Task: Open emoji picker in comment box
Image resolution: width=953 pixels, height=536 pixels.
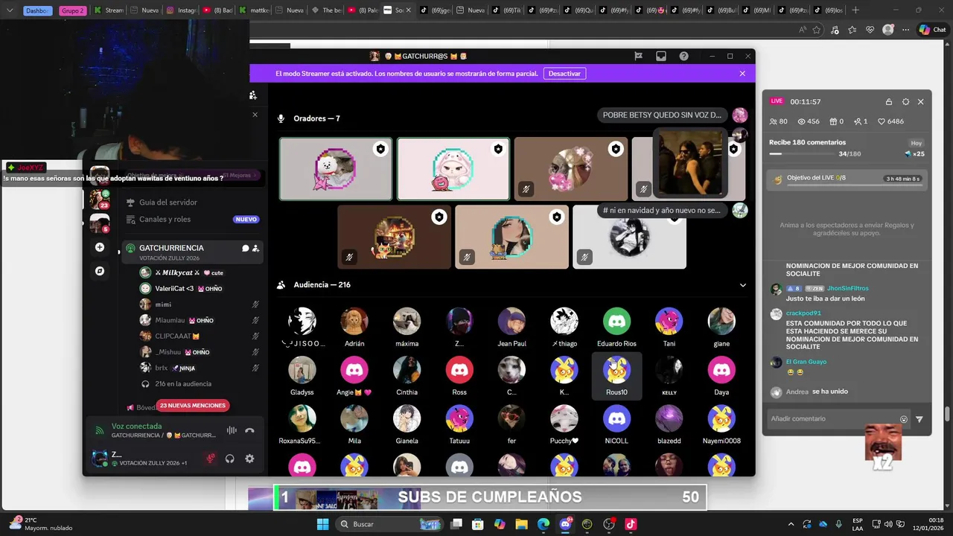Action: pyautogui.click(x=904, y=419)
